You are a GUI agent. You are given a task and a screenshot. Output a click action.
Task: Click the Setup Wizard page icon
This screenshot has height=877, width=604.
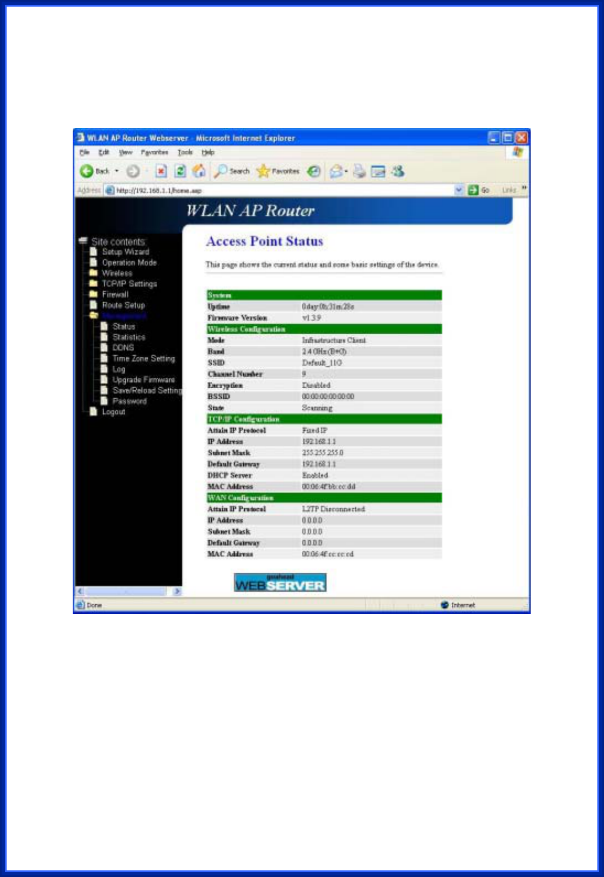coord(93,251)
